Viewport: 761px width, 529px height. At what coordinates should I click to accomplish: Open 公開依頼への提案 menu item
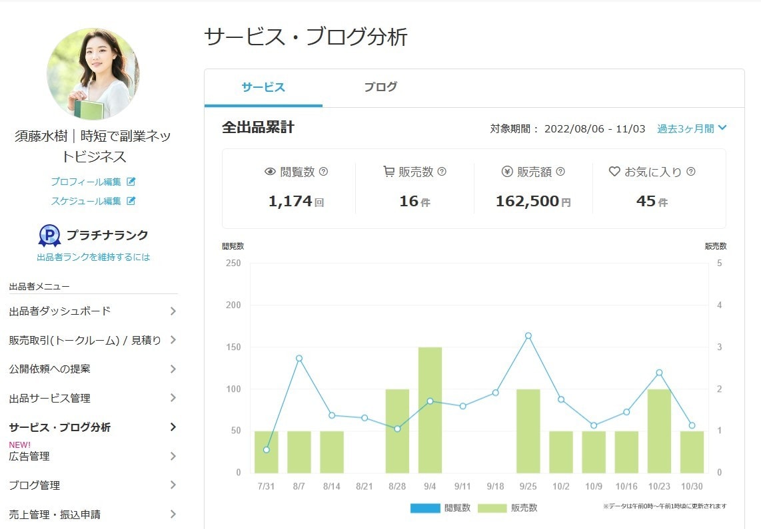(93, 369)
